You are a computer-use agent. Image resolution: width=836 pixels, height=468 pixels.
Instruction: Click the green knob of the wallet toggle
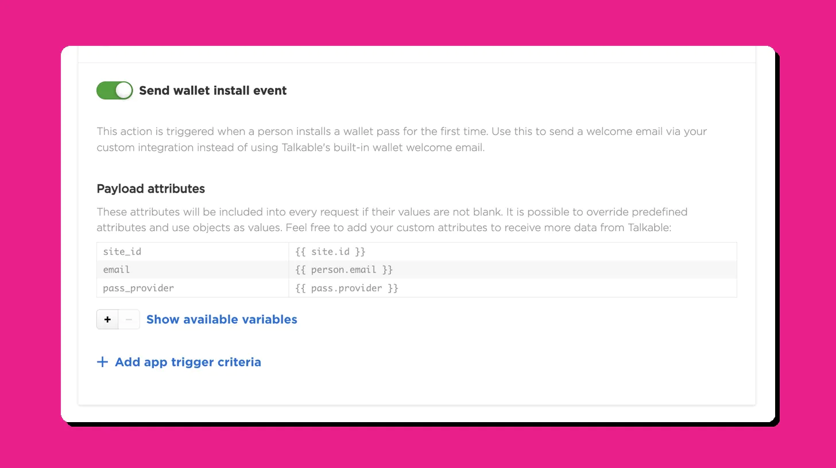(123, 91)
